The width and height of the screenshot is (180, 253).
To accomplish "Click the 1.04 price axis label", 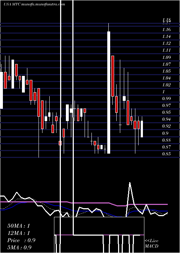I will 166,78.
